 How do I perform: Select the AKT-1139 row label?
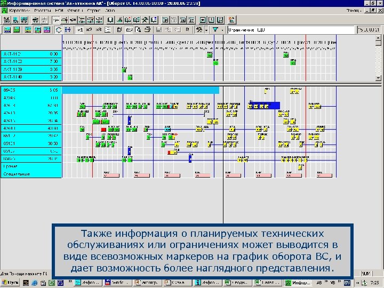[31, 69]
